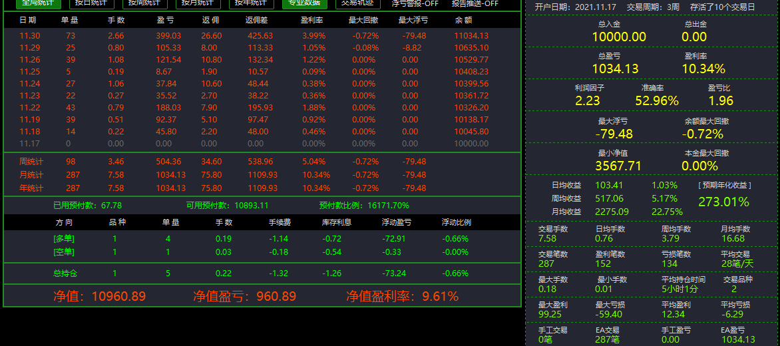Screen dimensions: 780x346
Task: Select the [空单] position row
Action: (262, 252)
